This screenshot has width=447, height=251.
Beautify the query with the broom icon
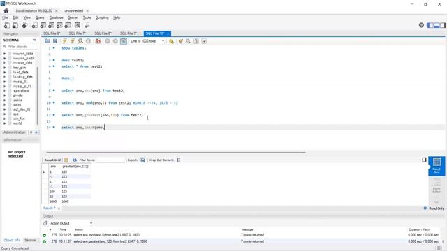pos(180,41)
